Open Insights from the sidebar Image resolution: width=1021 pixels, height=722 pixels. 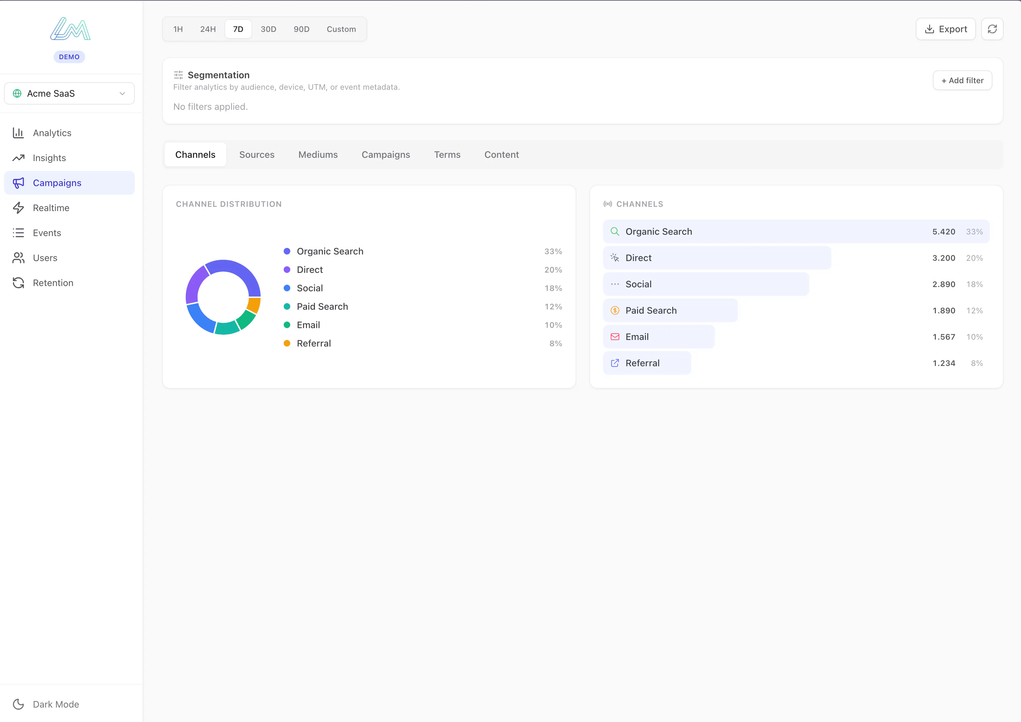tap(69, 158)
